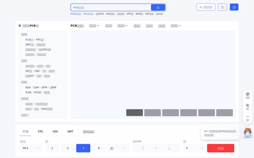This screenshot has width=254, height=158.
Task: Click the Layout link under the search bar
Action: tap(159, 14)
